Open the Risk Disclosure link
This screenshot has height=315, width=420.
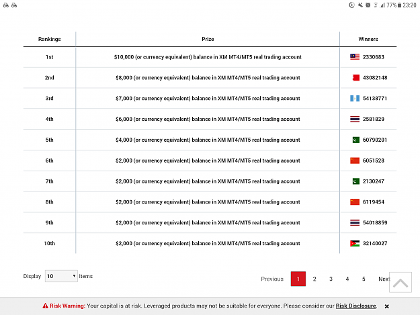[355, 306]
